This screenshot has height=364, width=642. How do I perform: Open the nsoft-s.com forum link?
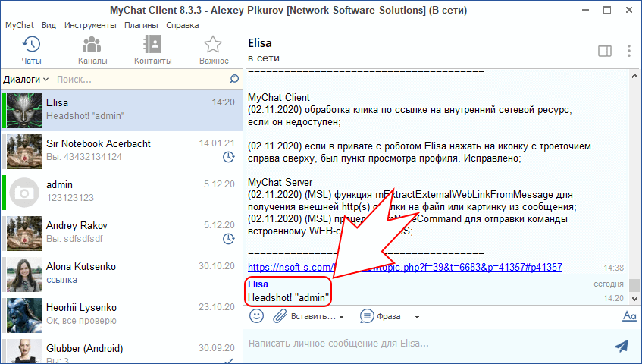tap(405, 267)
